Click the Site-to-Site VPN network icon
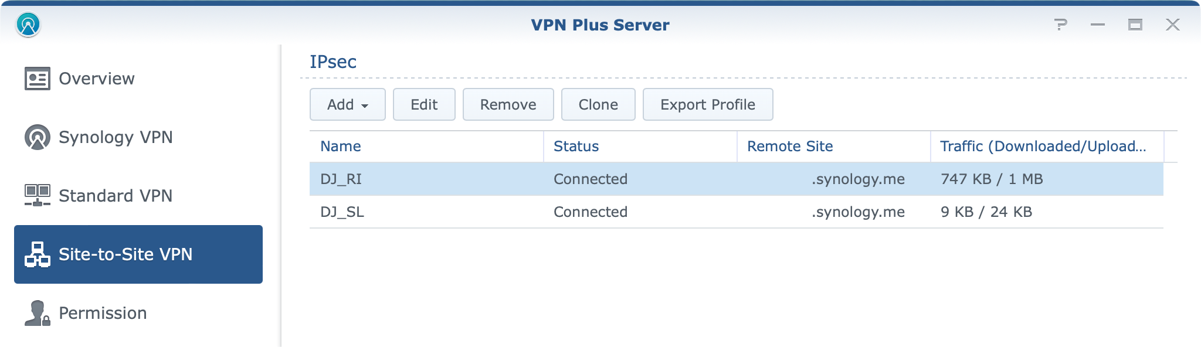The height and width of the screenshot is (347, 1201). pos(38,254)
